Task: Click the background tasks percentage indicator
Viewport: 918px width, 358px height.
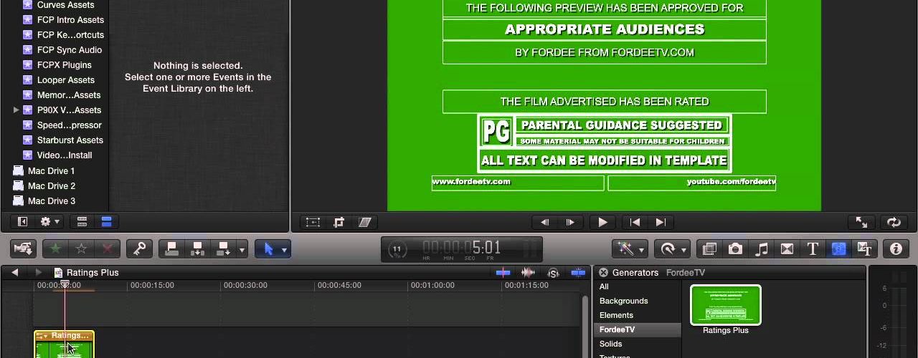Action: coord(397,249)
